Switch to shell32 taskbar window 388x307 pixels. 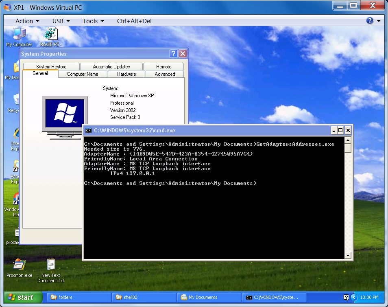pos(144,297)
